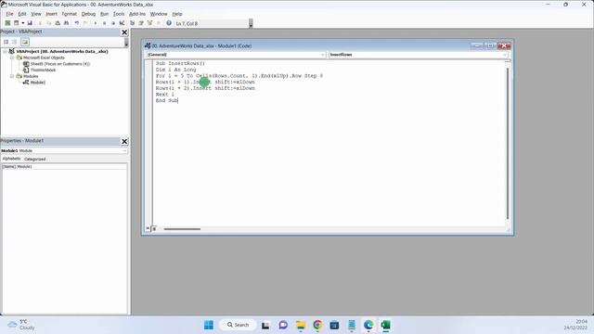Click the View Microsoft Excel toolbar icon
Viewport: 594px width, 334px height.
tap(7, 23)
